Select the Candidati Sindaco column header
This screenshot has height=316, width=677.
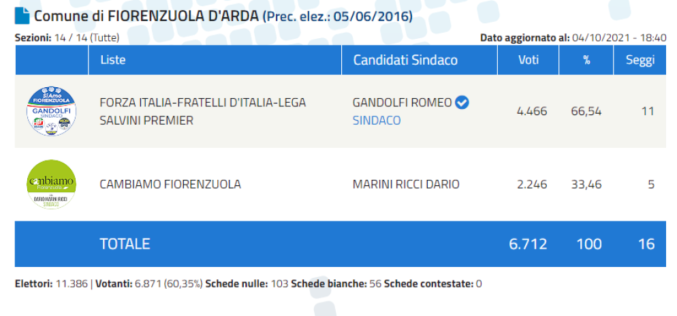click(405, 60)
